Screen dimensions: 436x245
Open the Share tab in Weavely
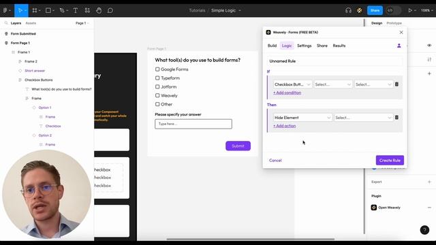[x=322, y=46]
